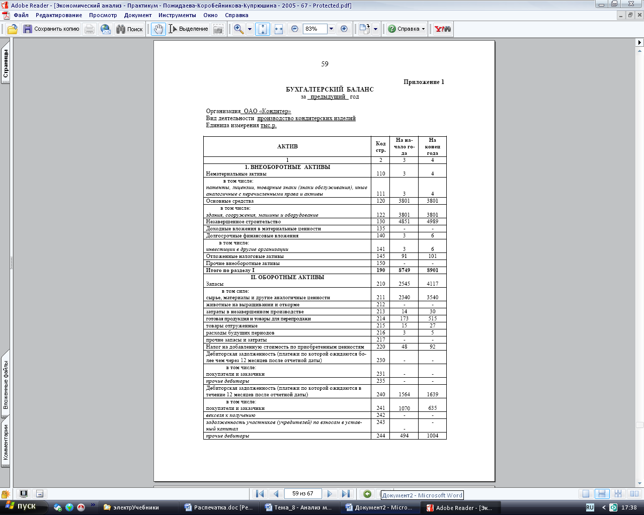This screenshot has height=515, width=644.
Task: Click the Snapshot camera tool
Action: 218,29
